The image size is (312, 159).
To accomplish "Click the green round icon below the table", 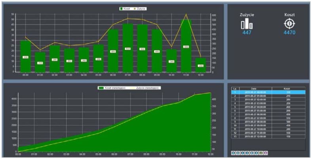I will point(261,153).
